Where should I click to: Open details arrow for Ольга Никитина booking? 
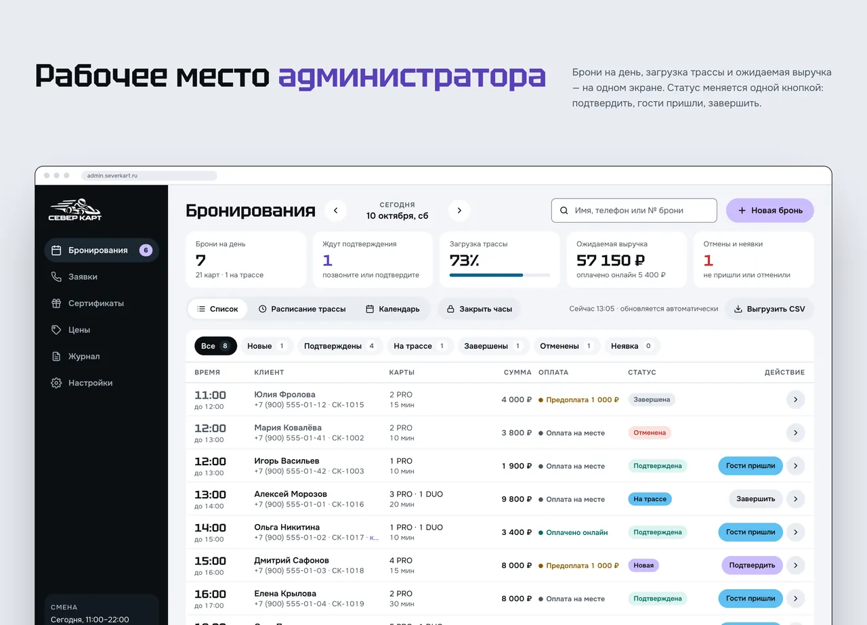(x=795, y=532)
